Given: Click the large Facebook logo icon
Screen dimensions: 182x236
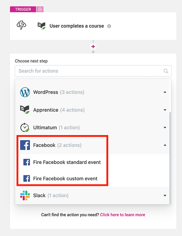Looking at the screenshot, I should tap(25, 145).
